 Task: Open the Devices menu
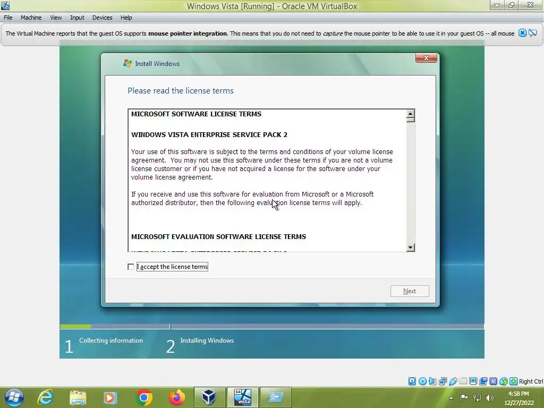[102, 18]
